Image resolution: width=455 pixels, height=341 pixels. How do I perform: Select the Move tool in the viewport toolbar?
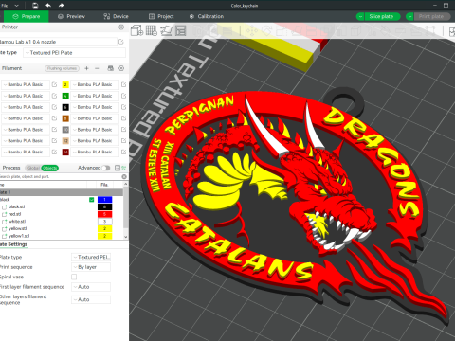252,31
